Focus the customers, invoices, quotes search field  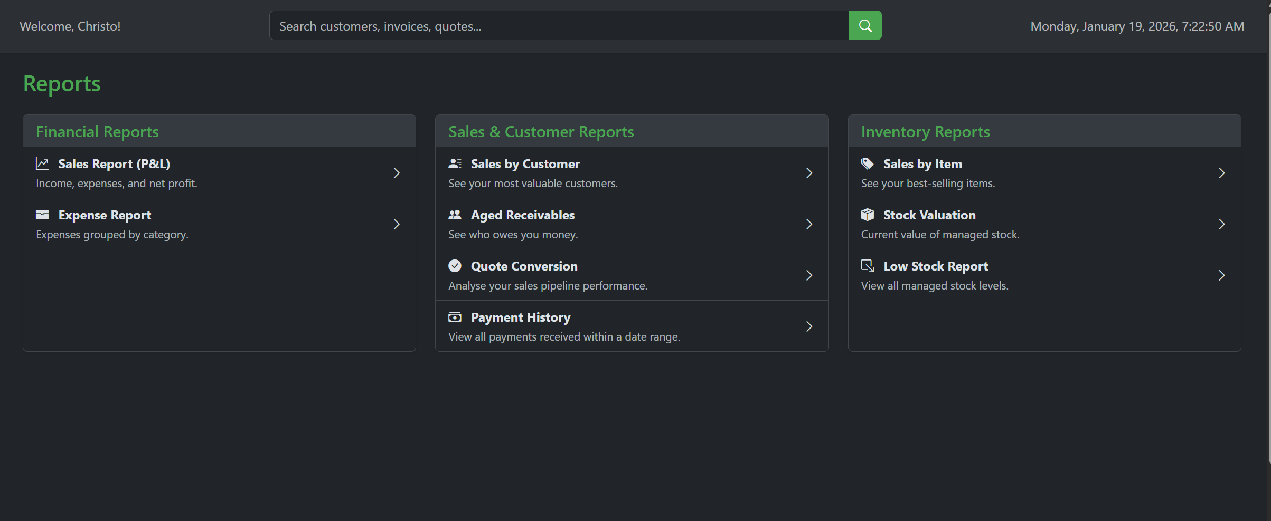pyautogui.click(x=559, y=26)
